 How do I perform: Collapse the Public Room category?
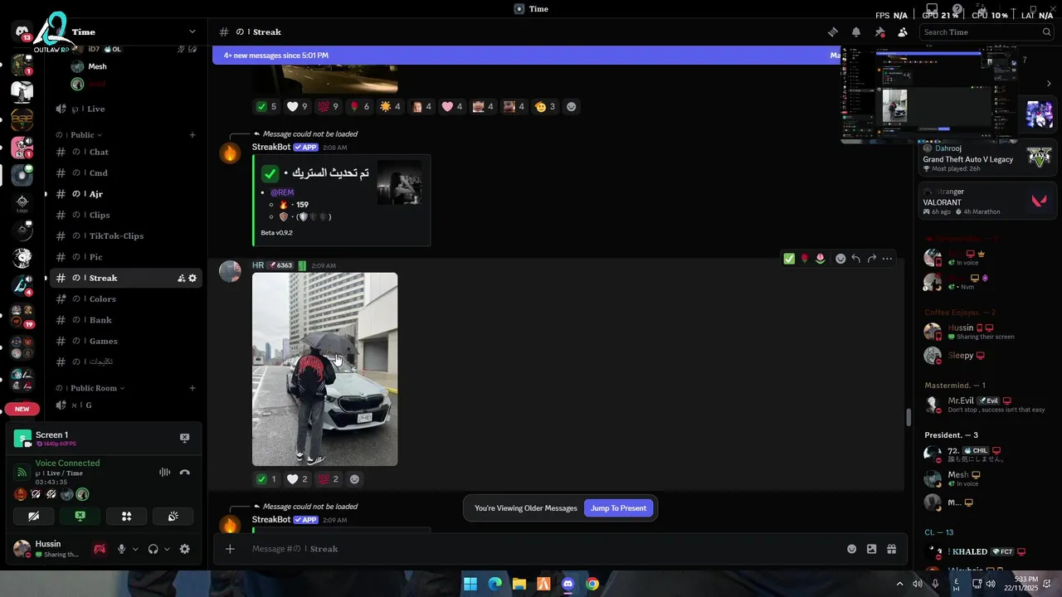point(90,388)
